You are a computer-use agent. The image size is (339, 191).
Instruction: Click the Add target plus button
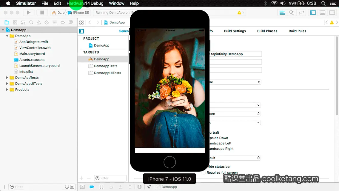click(81, 178)
